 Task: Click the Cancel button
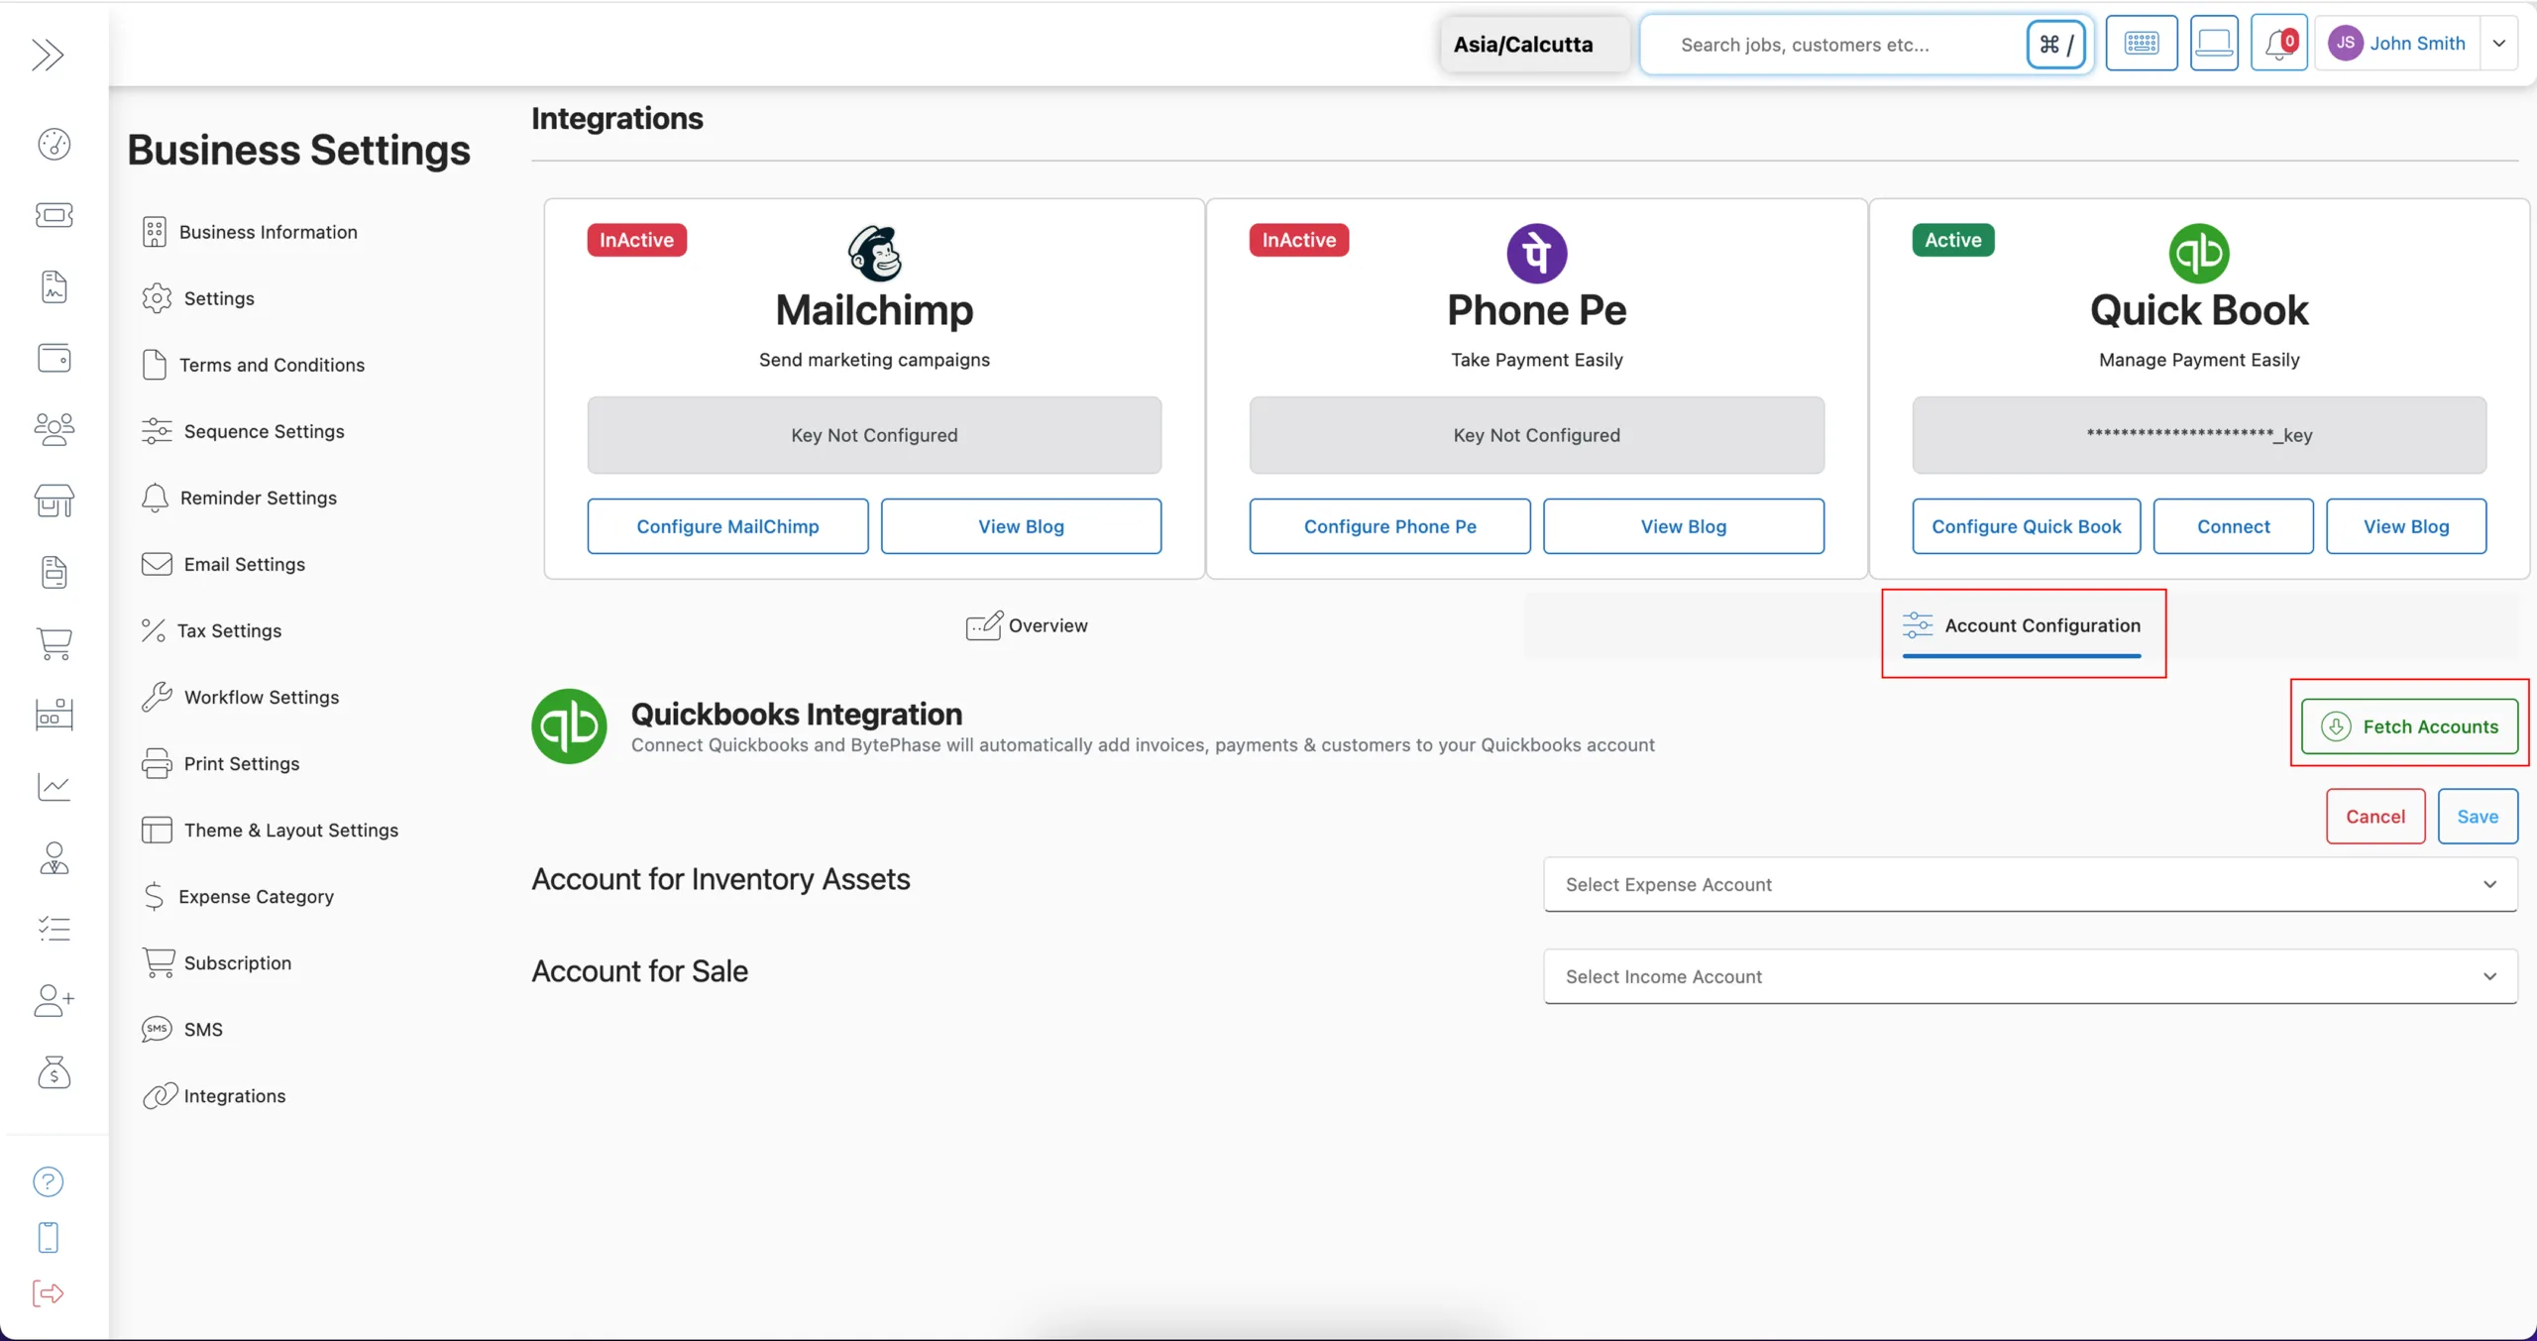[2374, 816]
